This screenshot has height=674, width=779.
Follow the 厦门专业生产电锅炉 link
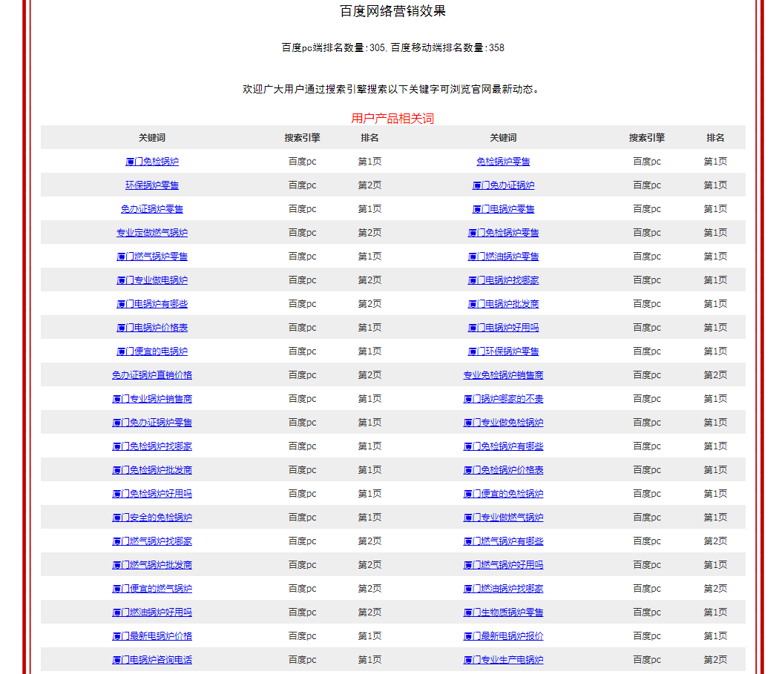pyautogui.click(x=503, y=660)
